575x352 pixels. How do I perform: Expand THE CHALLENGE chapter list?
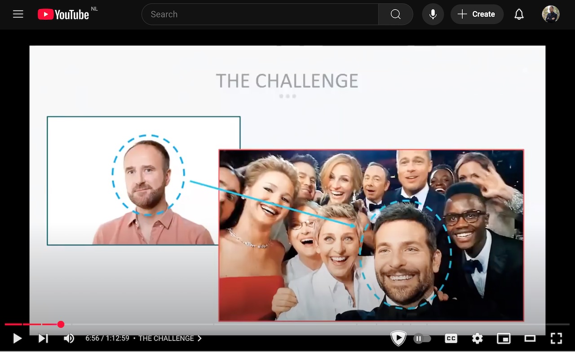click(170, 338)
